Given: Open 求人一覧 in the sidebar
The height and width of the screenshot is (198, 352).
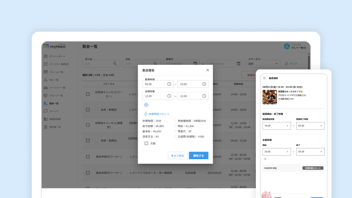Looking at the screenshot, I should tap(51, 80).
